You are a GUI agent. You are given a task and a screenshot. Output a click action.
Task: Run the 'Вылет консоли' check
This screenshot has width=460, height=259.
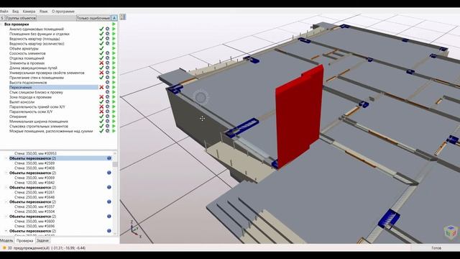tap(114, 102)
